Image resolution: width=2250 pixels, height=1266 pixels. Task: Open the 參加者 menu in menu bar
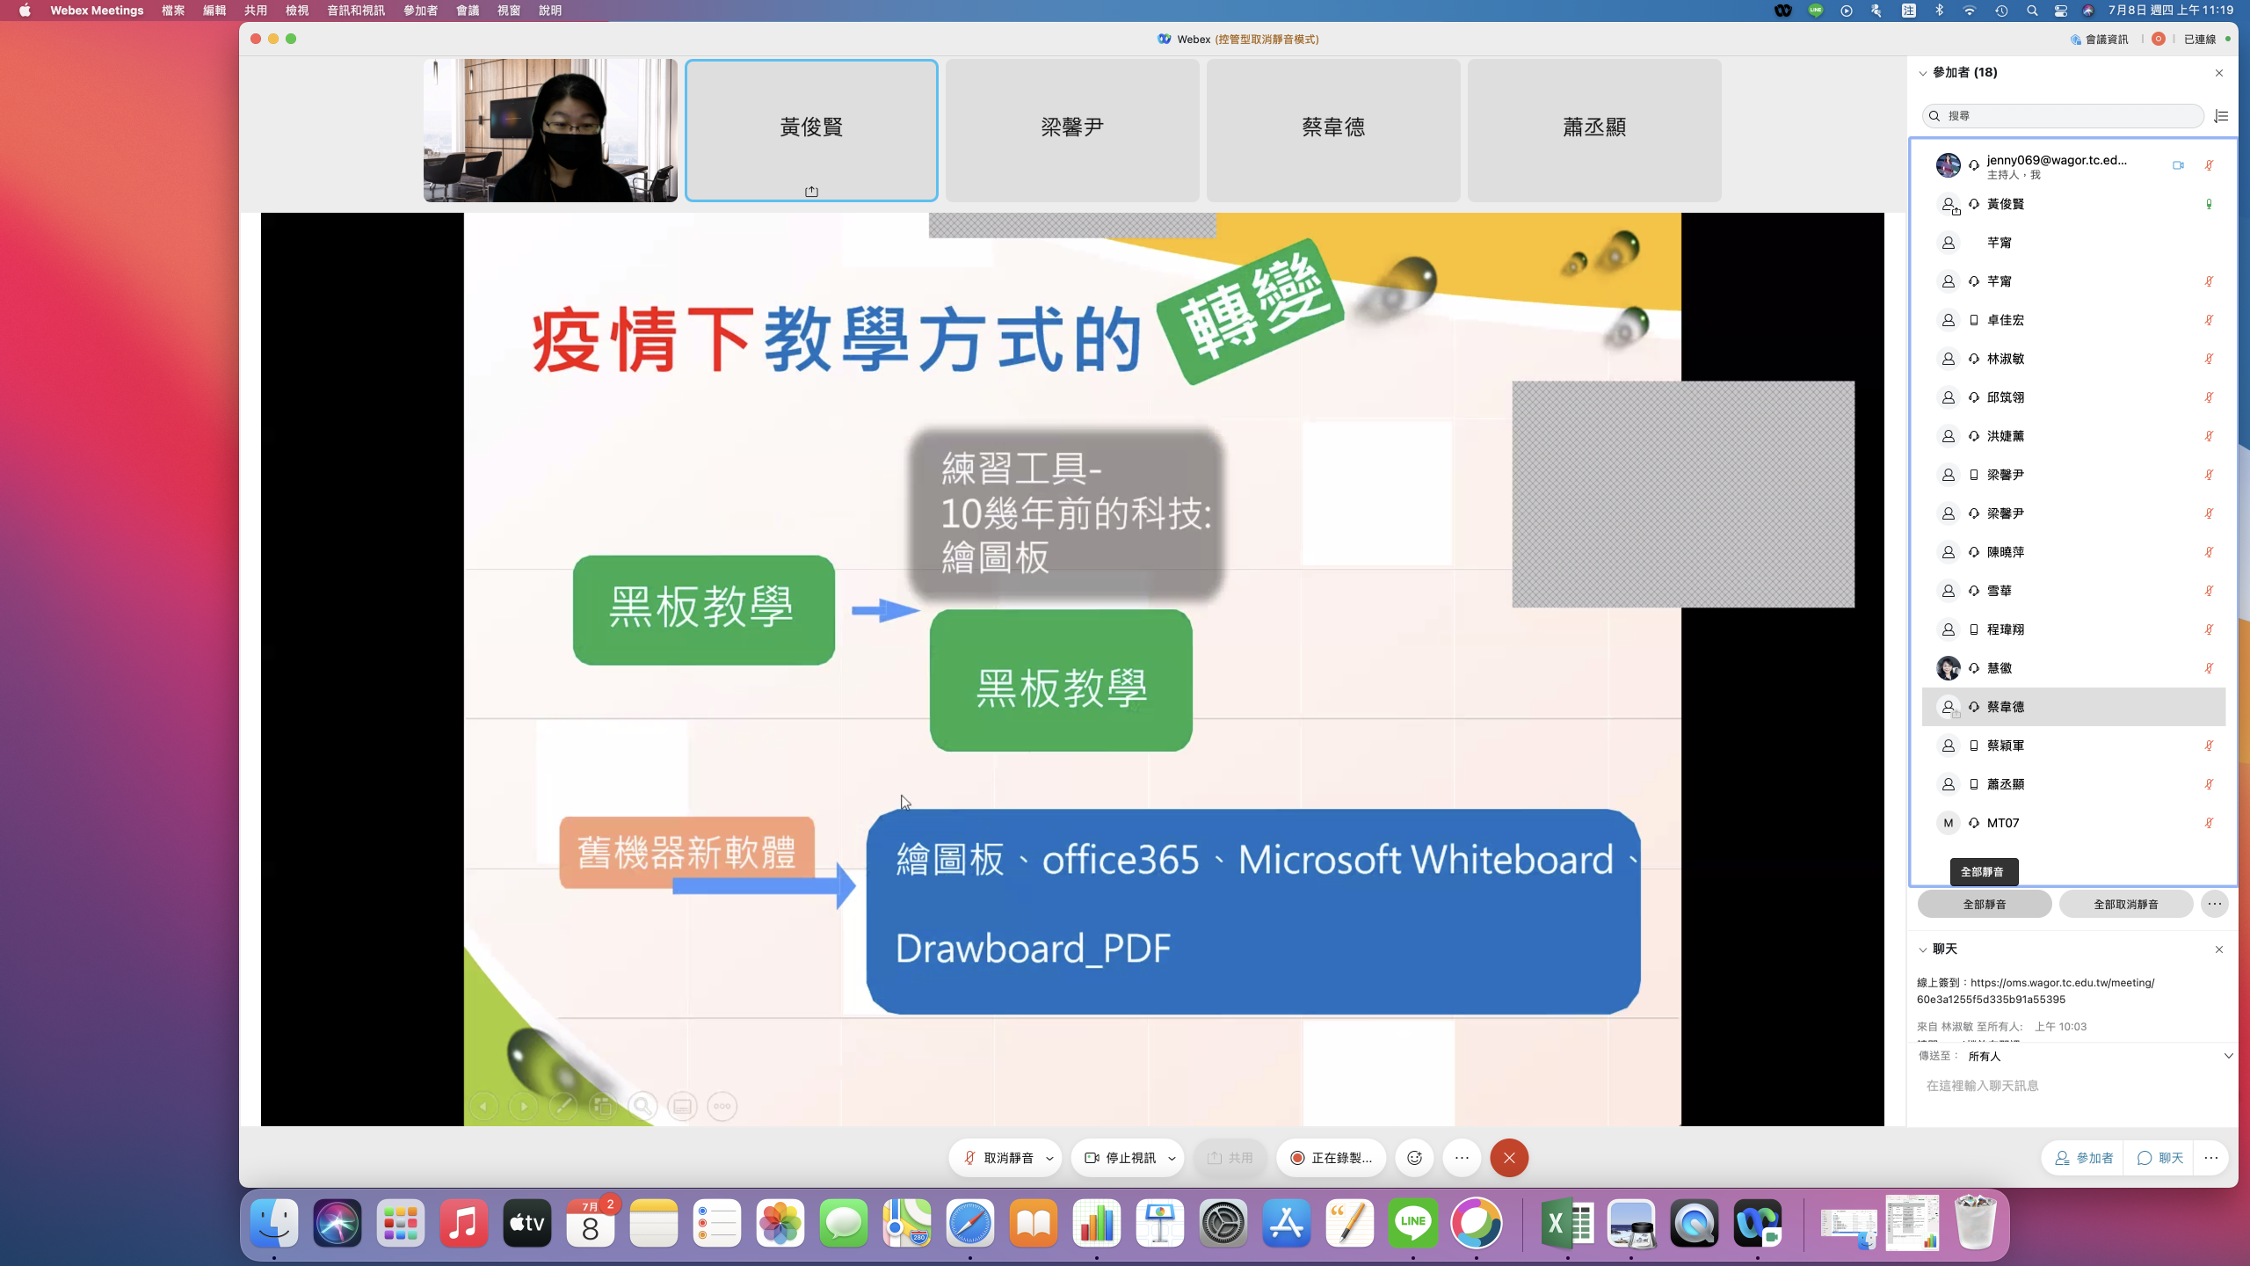pos(420,11)
